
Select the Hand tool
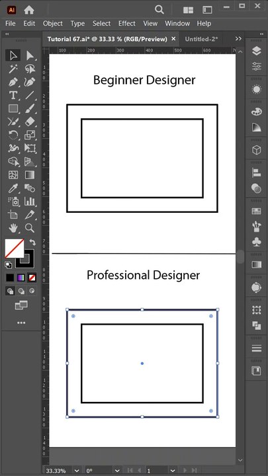click(x=13, y=227)
